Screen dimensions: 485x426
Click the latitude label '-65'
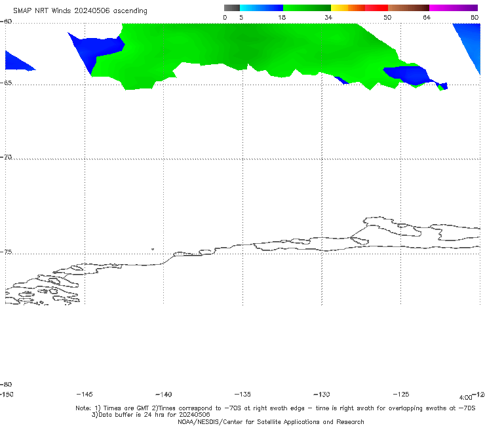(6, 83)
